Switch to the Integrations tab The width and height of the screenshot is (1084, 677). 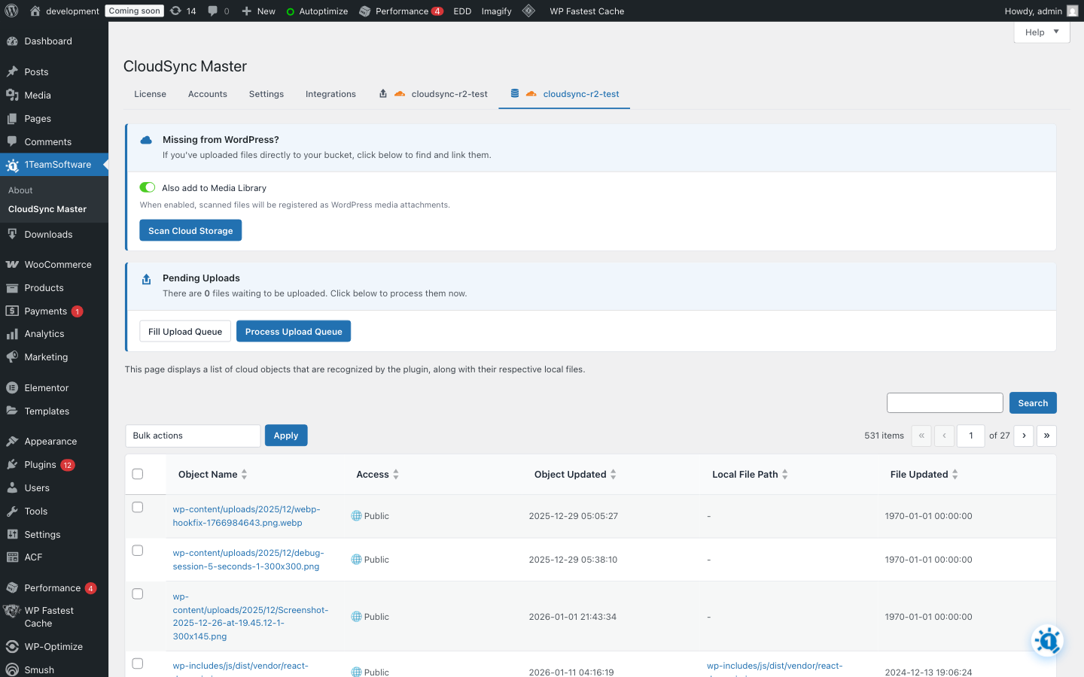[330, 93]
